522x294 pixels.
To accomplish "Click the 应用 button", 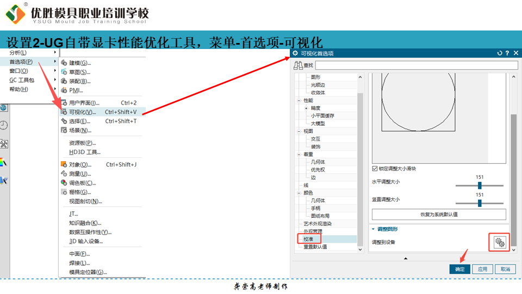I will coord(482,269).
